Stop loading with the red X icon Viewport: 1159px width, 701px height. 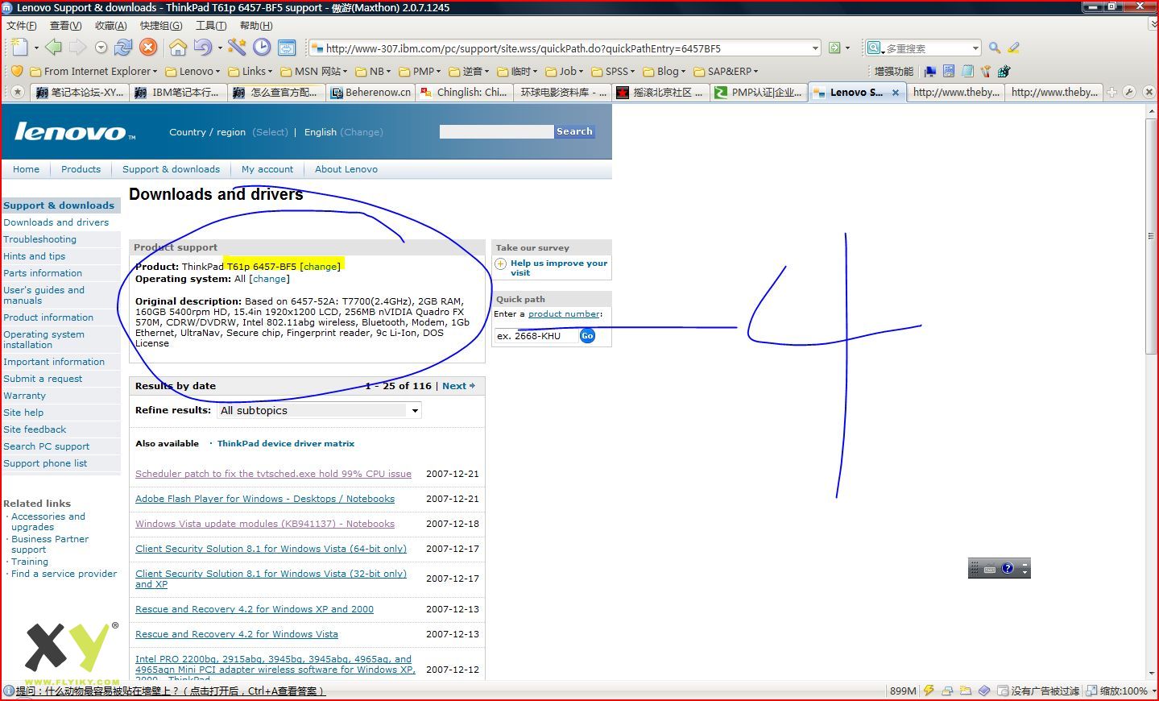click(x=148, y=48)
